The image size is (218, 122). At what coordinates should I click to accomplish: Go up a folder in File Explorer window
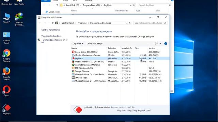pos(57,5)
